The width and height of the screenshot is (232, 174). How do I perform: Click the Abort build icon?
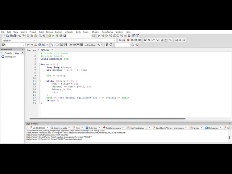(65, 36)
